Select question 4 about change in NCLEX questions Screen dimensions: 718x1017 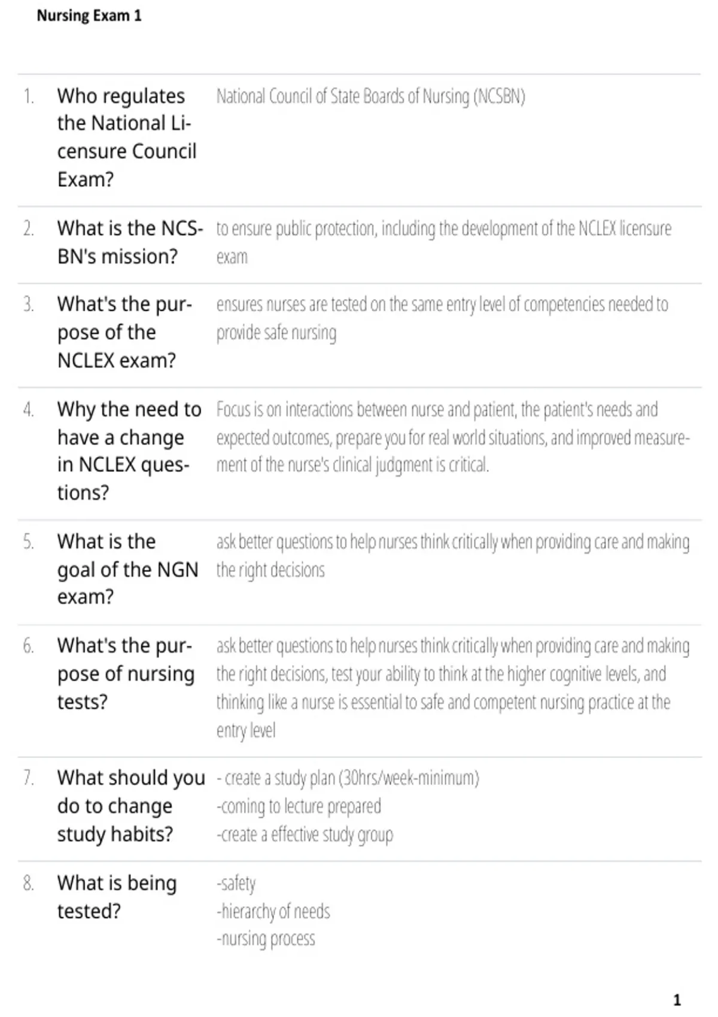pyautogui.click(x=129, y=451)
